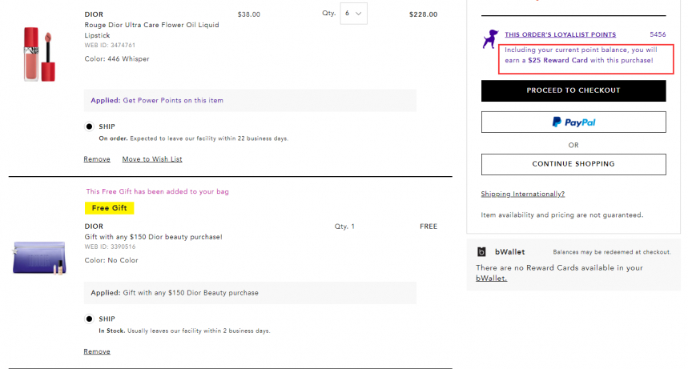Remove the Dior free gift item
Screen dimensions: 688x369
point(97,351)
